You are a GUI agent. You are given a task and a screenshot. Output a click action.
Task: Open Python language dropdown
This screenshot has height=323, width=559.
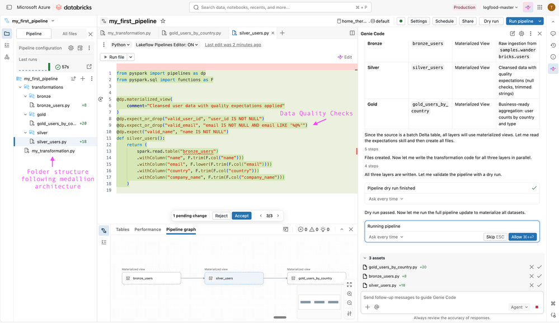point(120,45)
